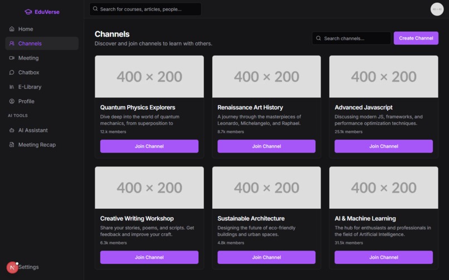Click the Channels people icon in sidebar
Image resolution: width=449 pixels, height=280 pixels.
(x=12, y=43)
